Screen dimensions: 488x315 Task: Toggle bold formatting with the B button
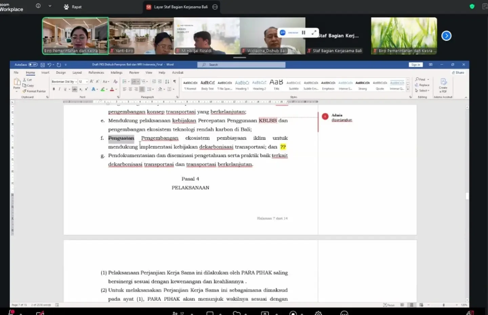pos(54,89)
